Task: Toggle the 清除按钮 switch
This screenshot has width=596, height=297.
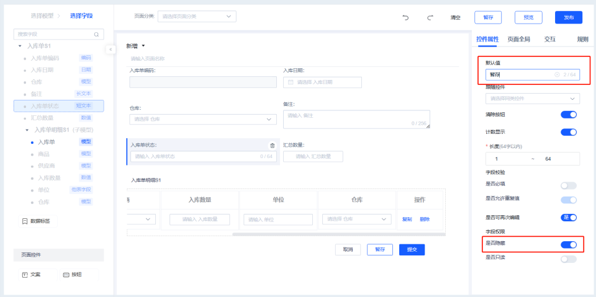Action: point(569,114)
